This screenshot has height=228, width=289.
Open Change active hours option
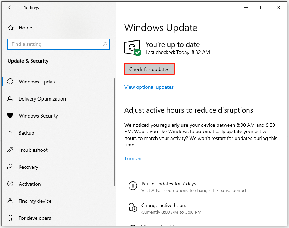(164, 205)
